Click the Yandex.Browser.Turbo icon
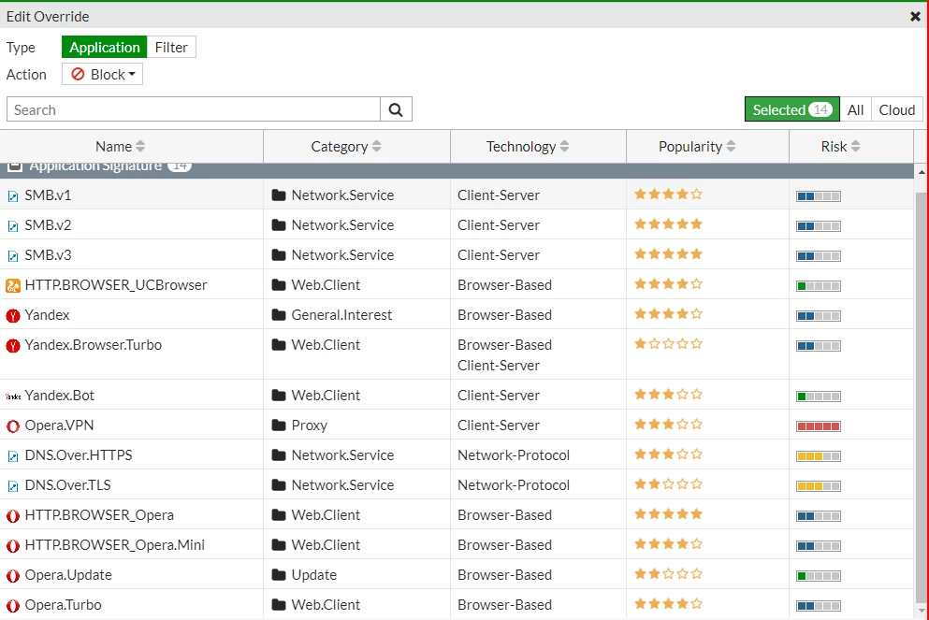This screenshot has width=929, height=620. [13, 345]
